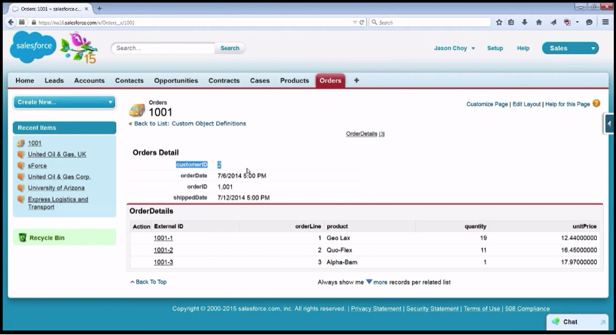
Task: Click the Help link in header
Action: [523, 49]
